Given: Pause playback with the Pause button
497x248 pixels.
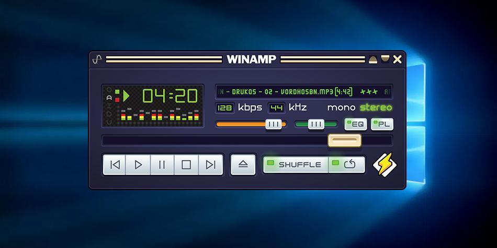Looking at the screenshot, I should tap(162, 165).
